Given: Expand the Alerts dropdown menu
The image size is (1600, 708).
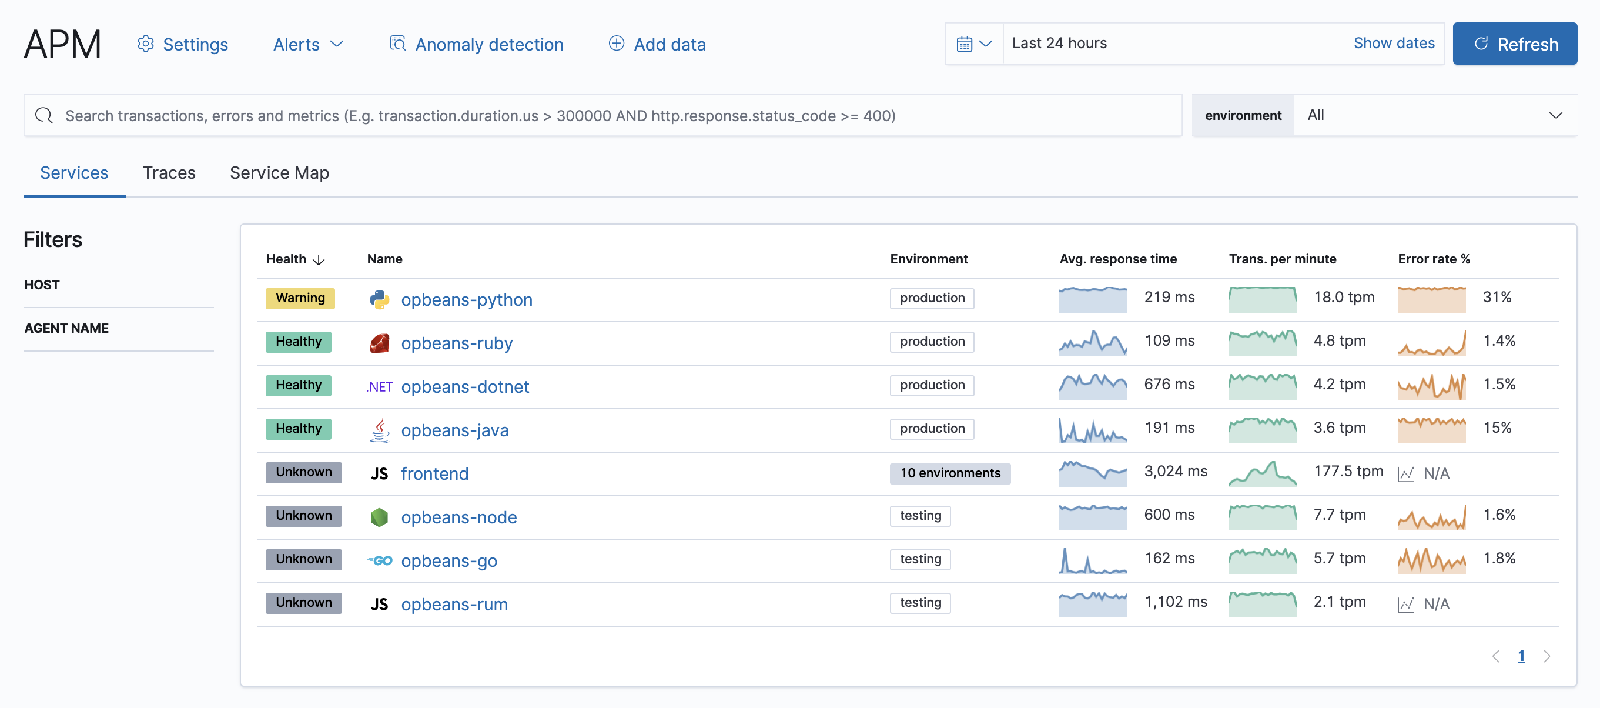Looking at the screenshot, I should pyautogui.click(x=308, y=44).
